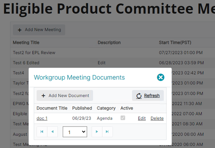Click plus icon beside Add New Document

43,96
